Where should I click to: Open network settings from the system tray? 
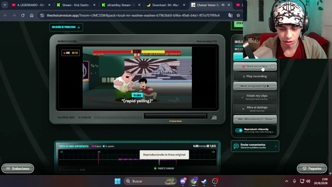click(302, 181)
